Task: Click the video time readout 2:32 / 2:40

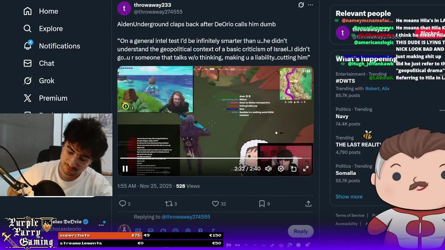Action: pos(247,169)
